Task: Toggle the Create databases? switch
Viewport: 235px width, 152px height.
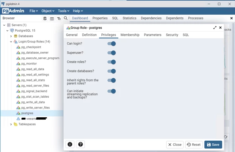Action: point(111,71)
